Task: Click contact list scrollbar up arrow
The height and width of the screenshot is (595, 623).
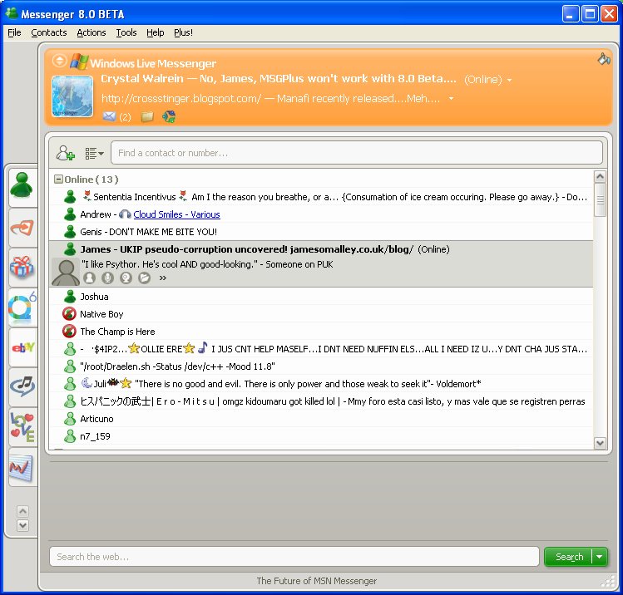Action: pos(600,176)
